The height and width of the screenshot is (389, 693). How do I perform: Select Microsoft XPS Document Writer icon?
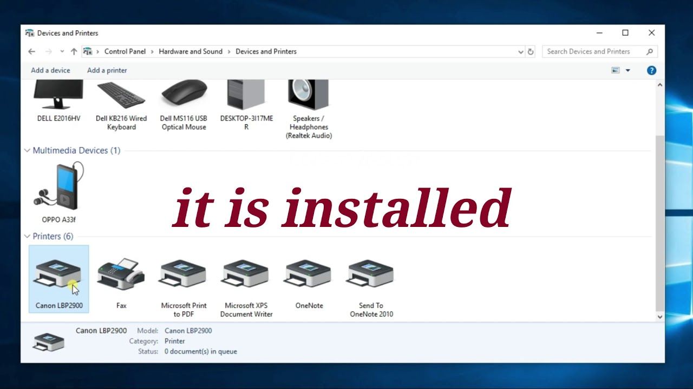pyautogui.click(x=246, y=274)
